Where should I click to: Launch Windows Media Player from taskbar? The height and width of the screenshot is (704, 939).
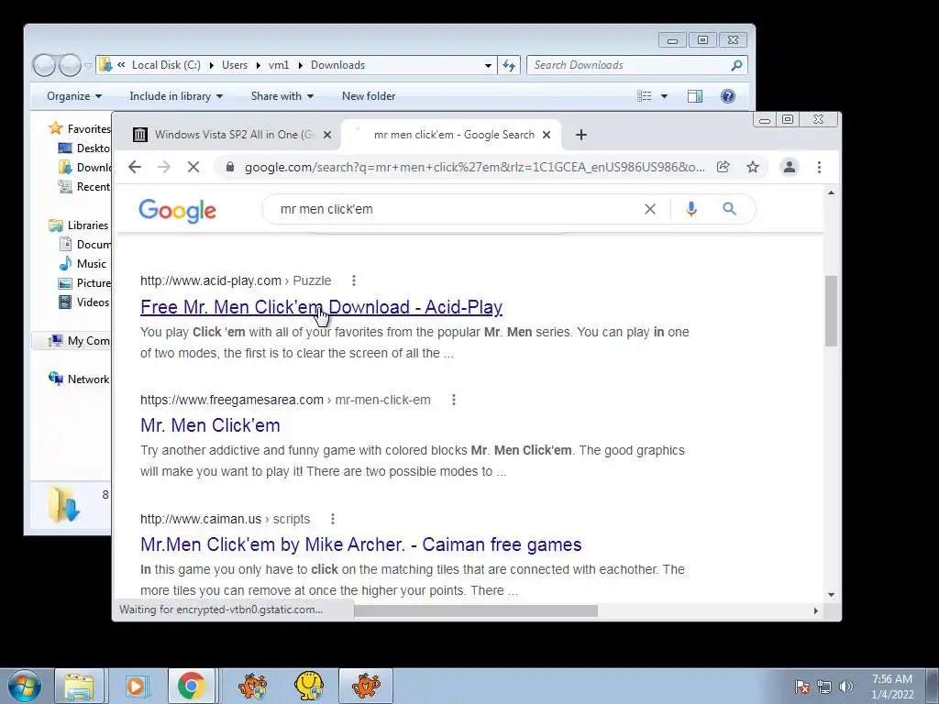(x=136, y=686)
